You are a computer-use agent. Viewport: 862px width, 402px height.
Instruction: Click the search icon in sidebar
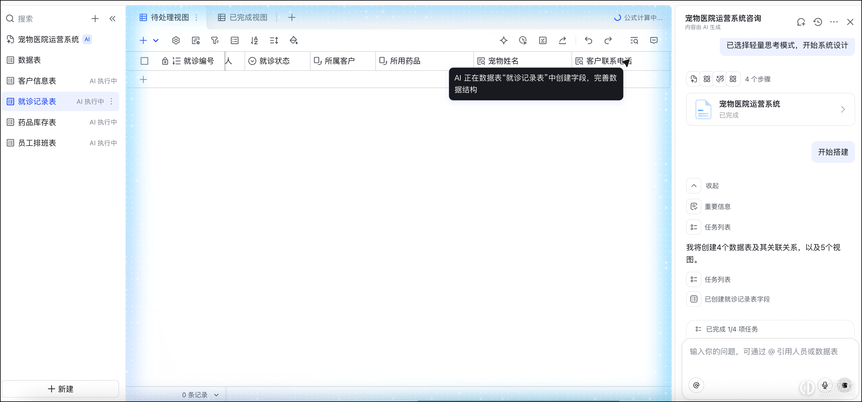pos(10,18)
